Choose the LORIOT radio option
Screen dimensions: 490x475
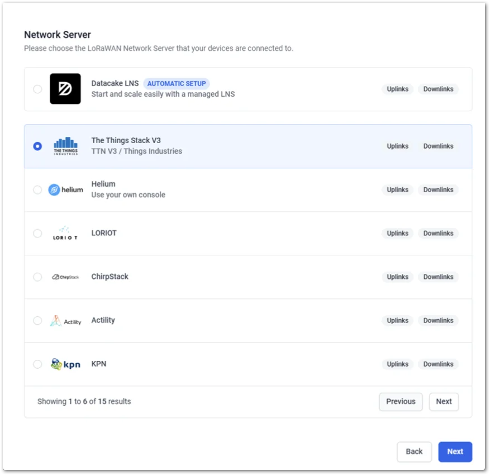coord(37,233)
